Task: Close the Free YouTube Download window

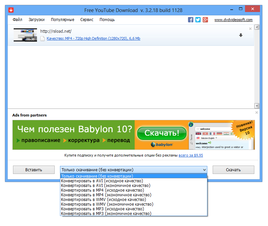Action: [252, 9]
